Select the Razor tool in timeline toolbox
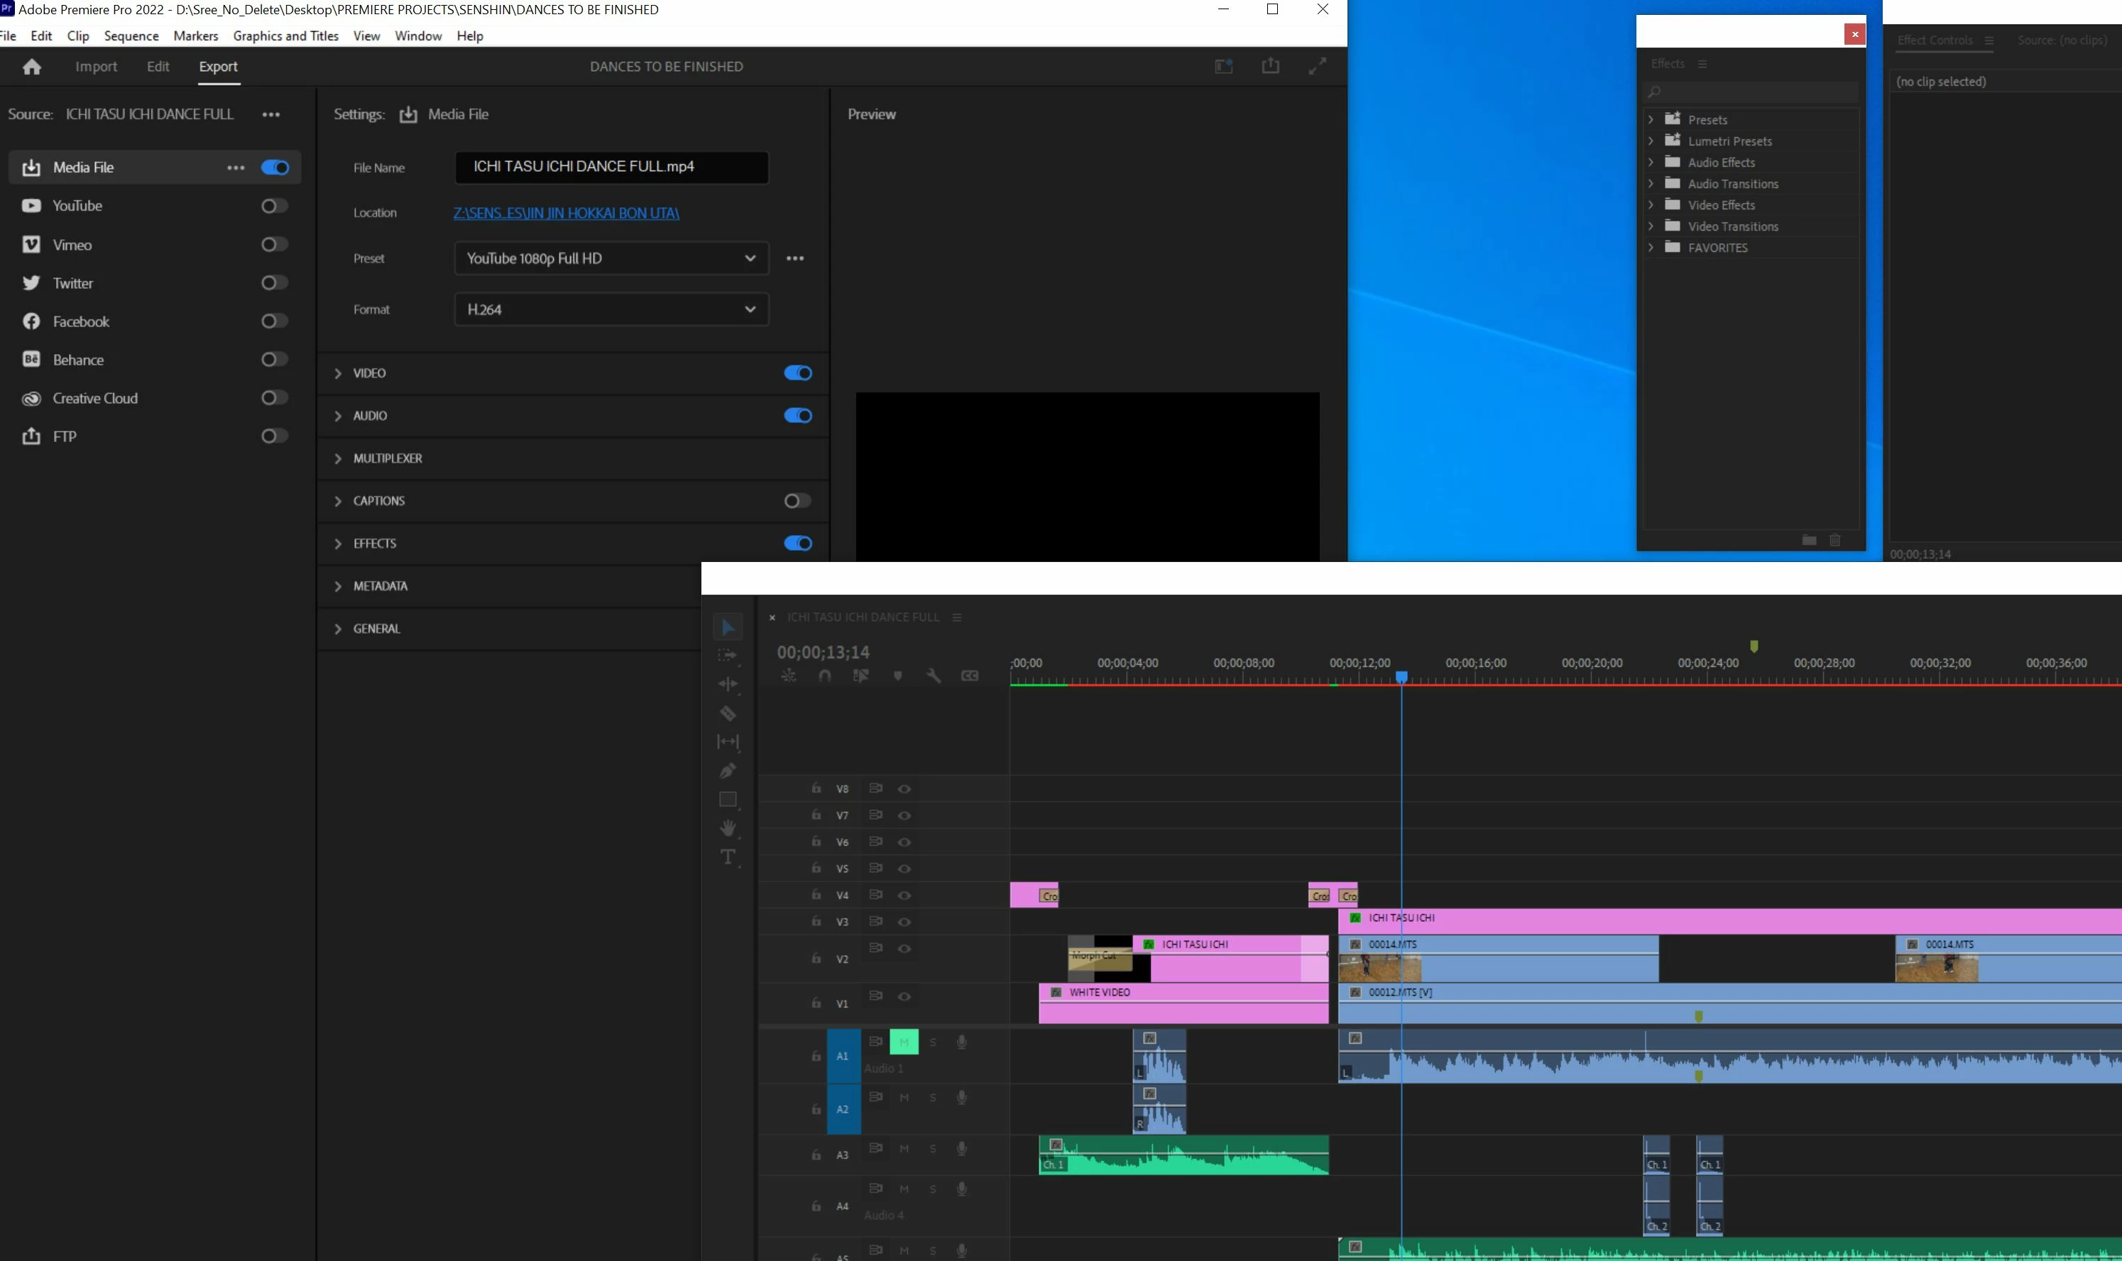The width and height of the screenshot is (2122, 1261). click(x=728, y=714)
